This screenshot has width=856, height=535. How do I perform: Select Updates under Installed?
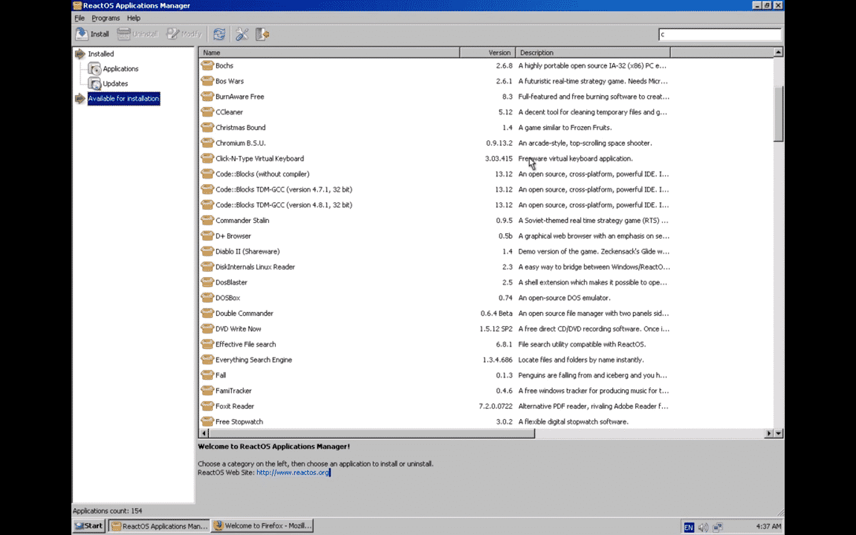(x=115, y=83)
